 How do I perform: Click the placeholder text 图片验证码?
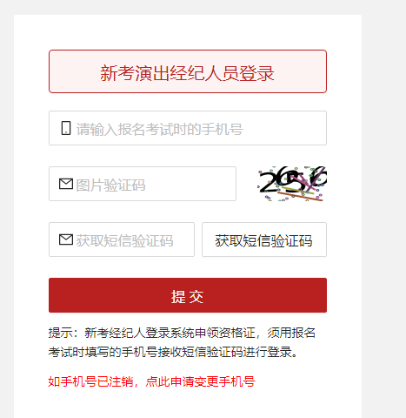point(110,185)
